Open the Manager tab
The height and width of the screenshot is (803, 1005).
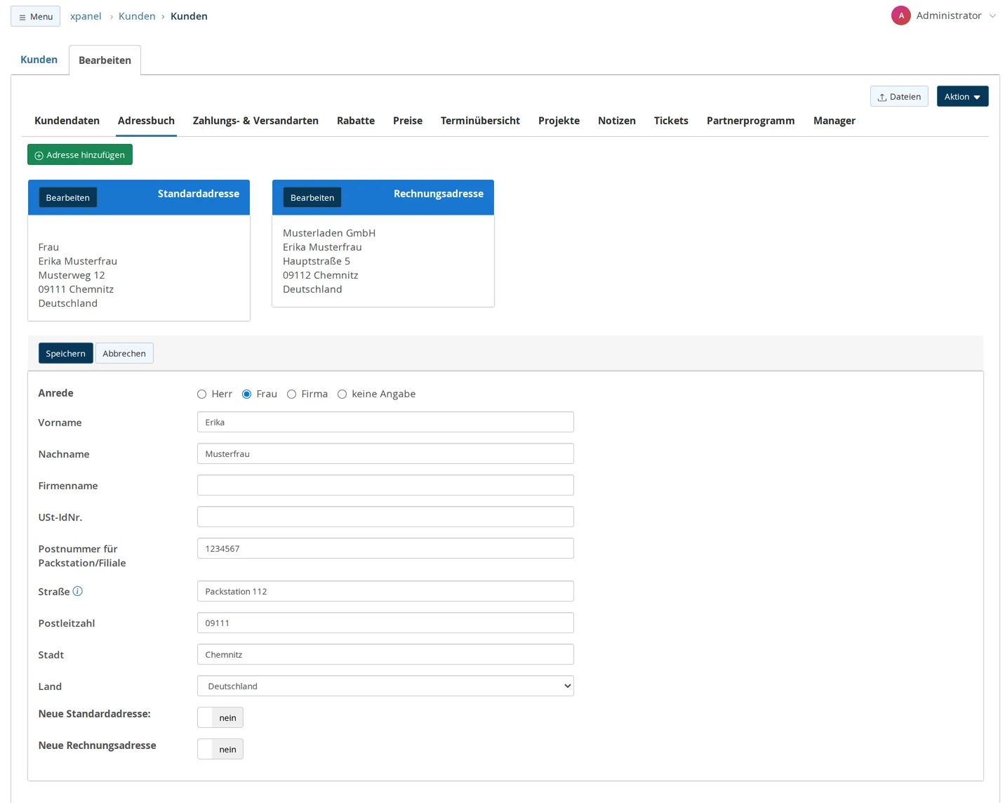click(834, 121)
